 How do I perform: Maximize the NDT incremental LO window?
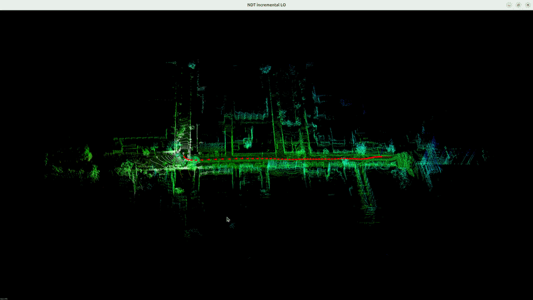pyautogui.click(x=518, y=5)
